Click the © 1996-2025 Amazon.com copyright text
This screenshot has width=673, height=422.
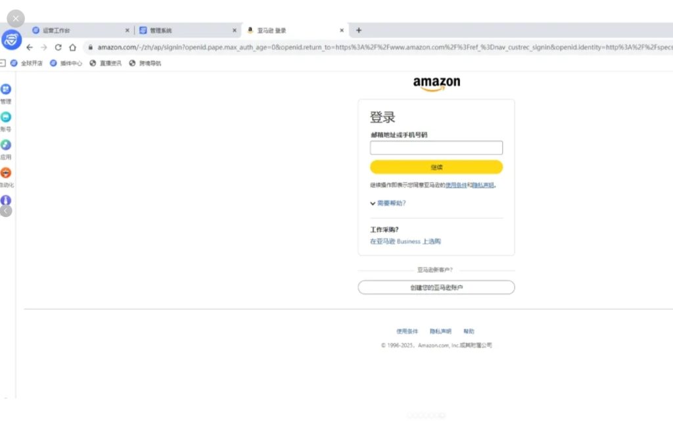[436, 345]
